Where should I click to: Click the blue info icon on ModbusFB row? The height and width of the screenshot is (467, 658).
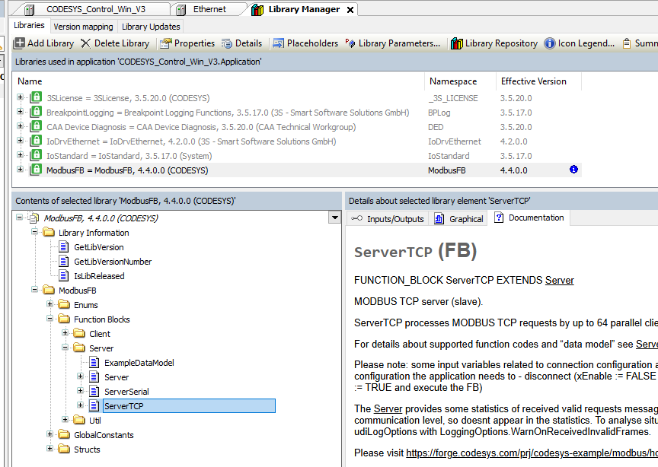[x=573, y=170]
